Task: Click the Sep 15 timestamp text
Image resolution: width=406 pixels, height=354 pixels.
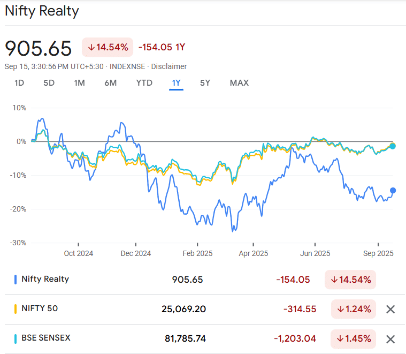Action: pos(54,66)
